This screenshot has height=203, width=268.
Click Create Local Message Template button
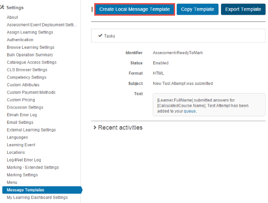[134, 9]
